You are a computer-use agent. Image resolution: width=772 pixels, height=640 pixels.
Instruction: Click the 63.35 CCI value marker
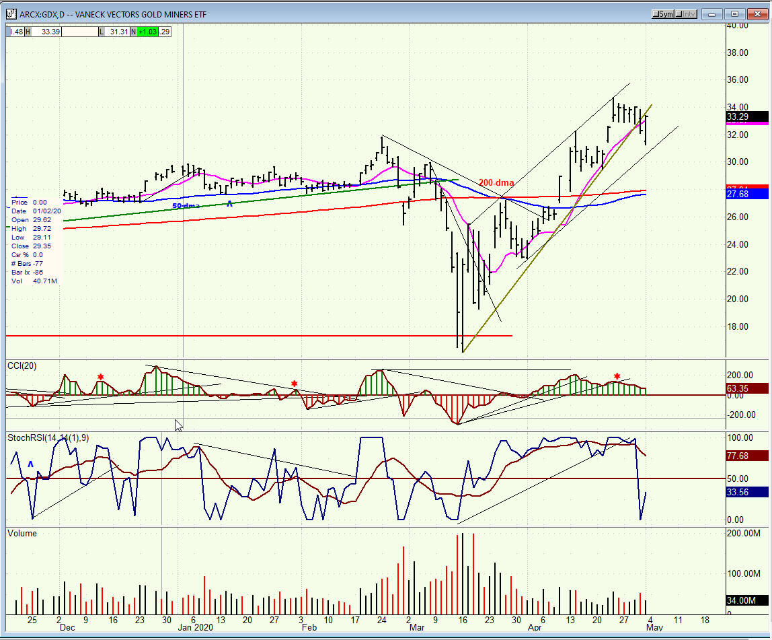(747, 389)
